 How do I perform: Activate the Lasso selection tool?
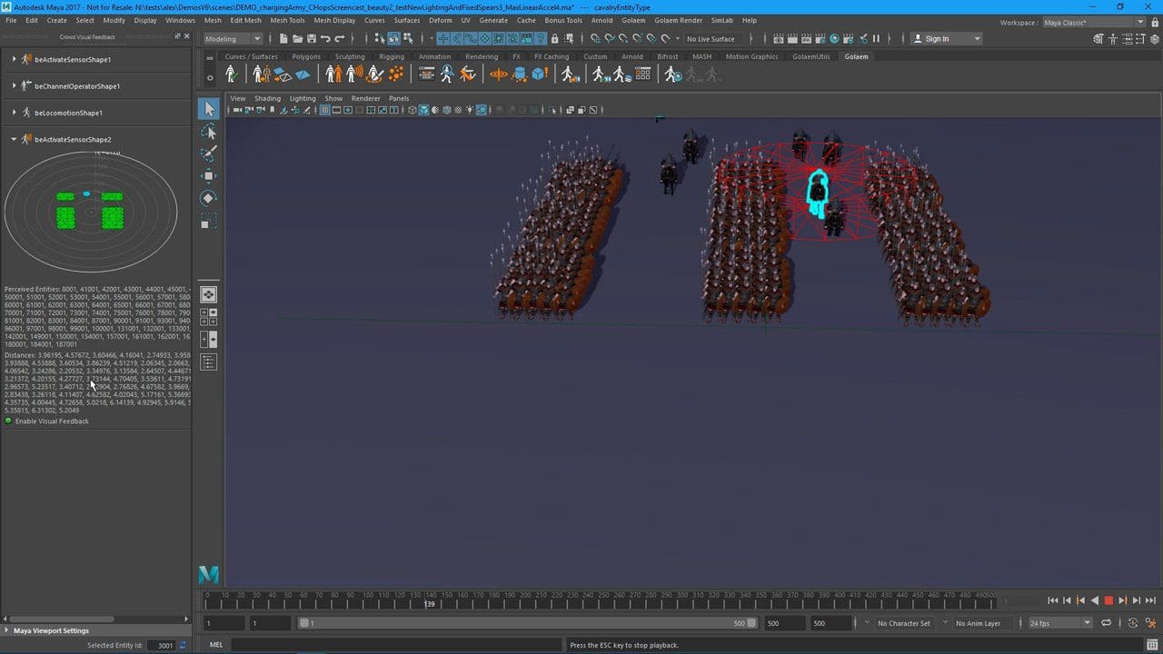click(208, 132)
